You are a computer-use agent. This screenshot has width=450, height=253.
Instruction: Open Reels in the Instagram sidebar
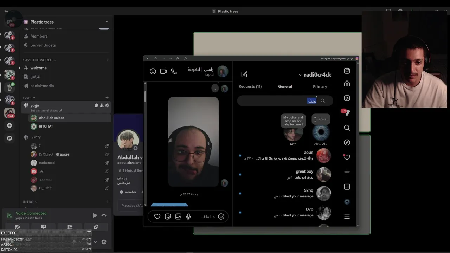tap(347, 98)
